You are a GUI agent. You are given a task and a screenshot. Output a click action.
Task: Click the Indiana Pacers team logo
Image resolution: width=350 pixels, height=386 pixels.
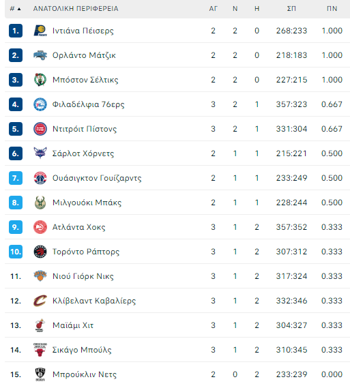point(40,31)
